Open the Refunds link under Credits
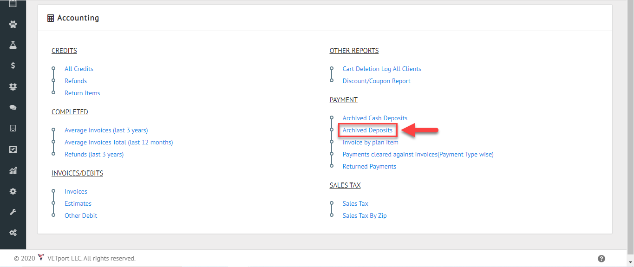Image resolution: width=634 pixels, height=267 pixels. 76,81
